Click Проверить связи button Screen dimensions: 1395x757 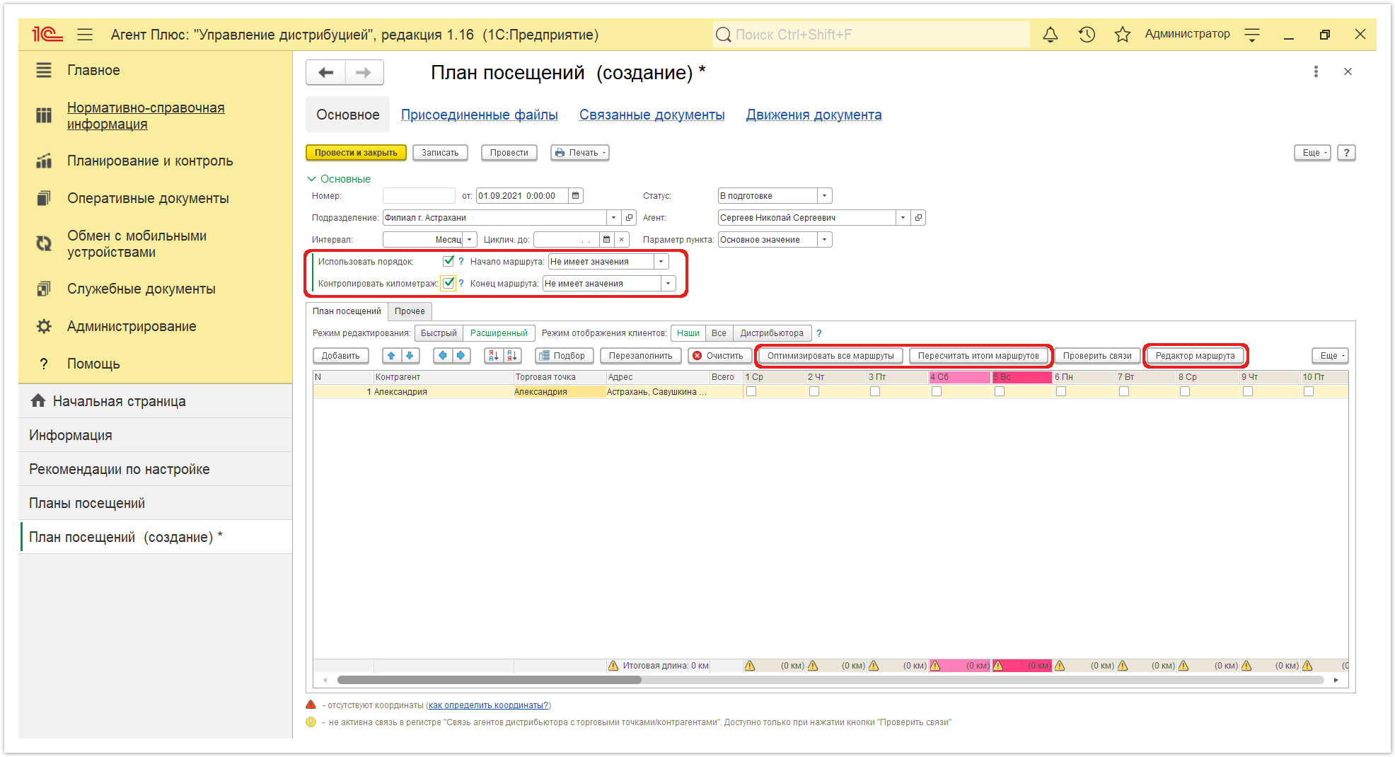[1097, 356]
